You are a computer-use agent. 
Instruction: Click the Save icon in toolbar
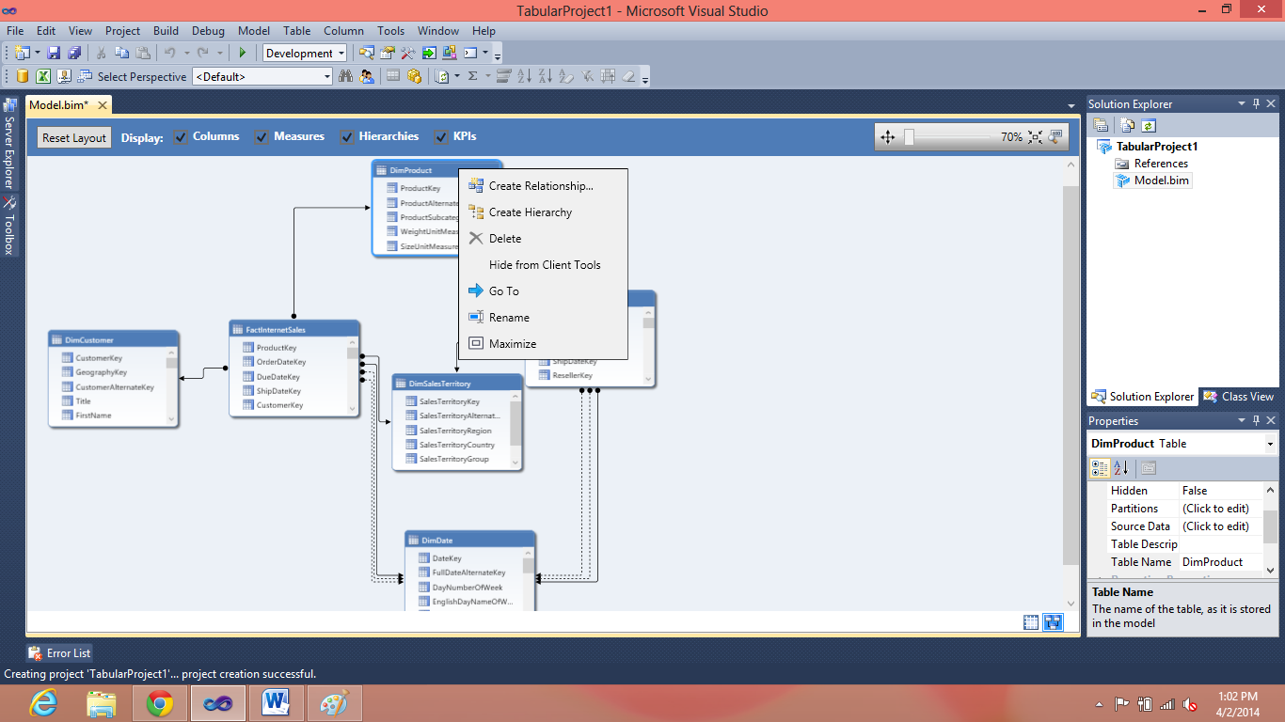point(54,53)
